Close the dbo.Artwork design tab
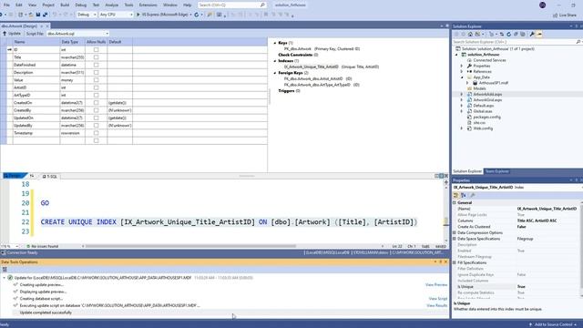Image resolution: width=583 pixels, height=328 pixels. point(47,26)
